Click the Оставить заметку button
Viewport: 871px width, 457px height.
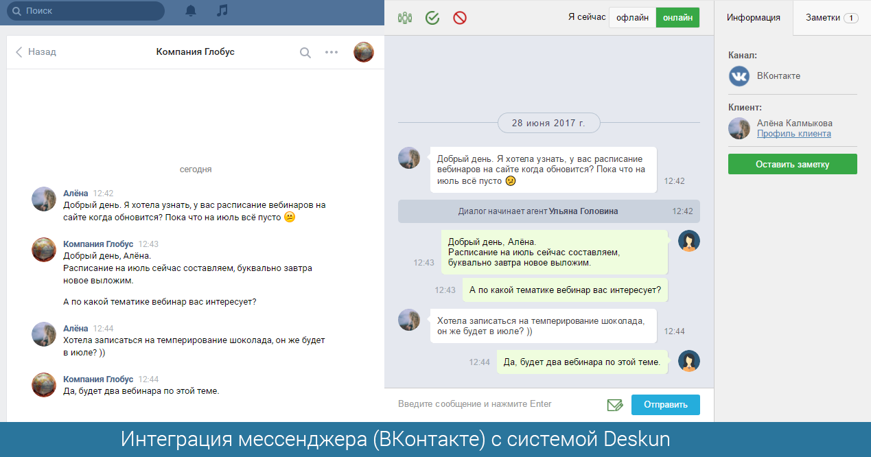coord(793,164)
